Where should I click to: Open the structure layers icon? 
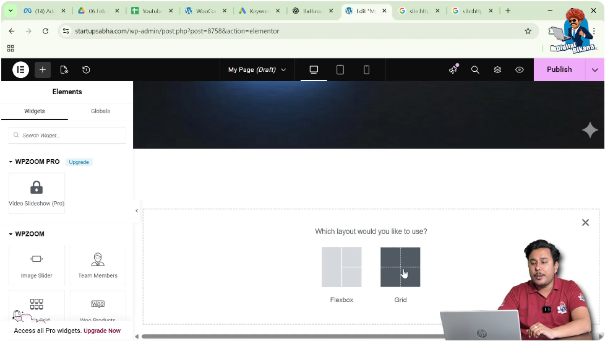pyautogui.click(x=497, y=69)
